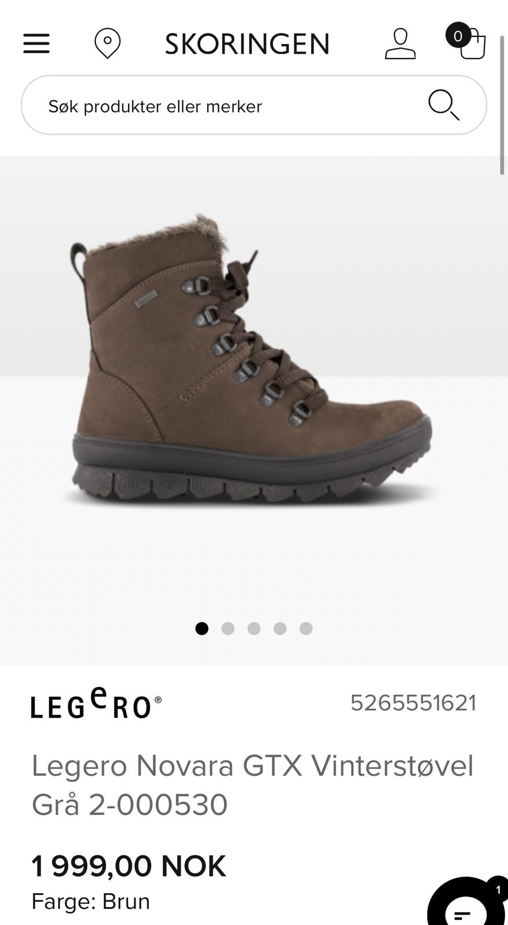Select the third carousel dot

click(x=254, y=628)
